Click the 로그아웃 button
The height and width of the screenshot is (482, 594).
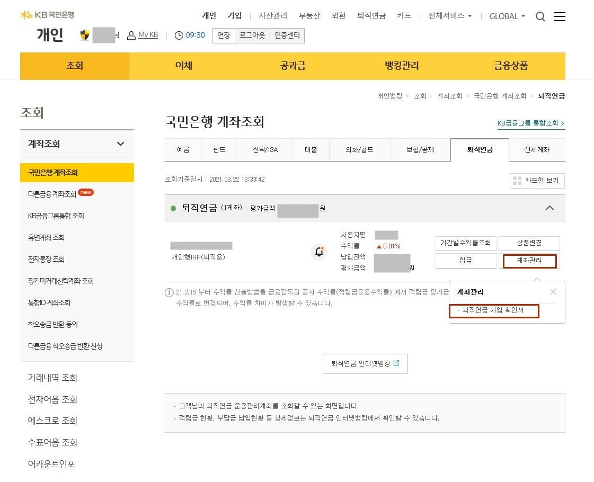tap(252, 35)
